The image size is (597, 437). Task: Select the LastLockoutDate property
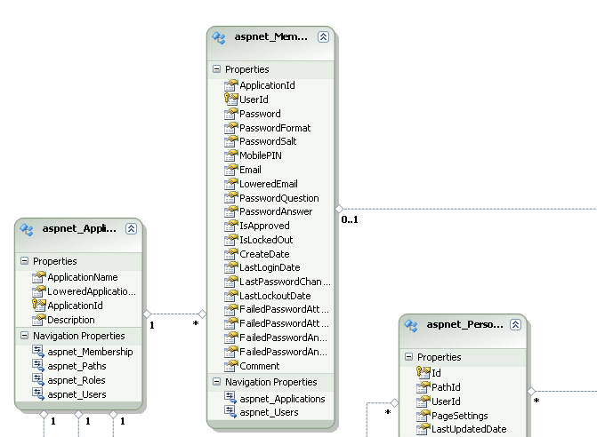click(x=275, y=296)
